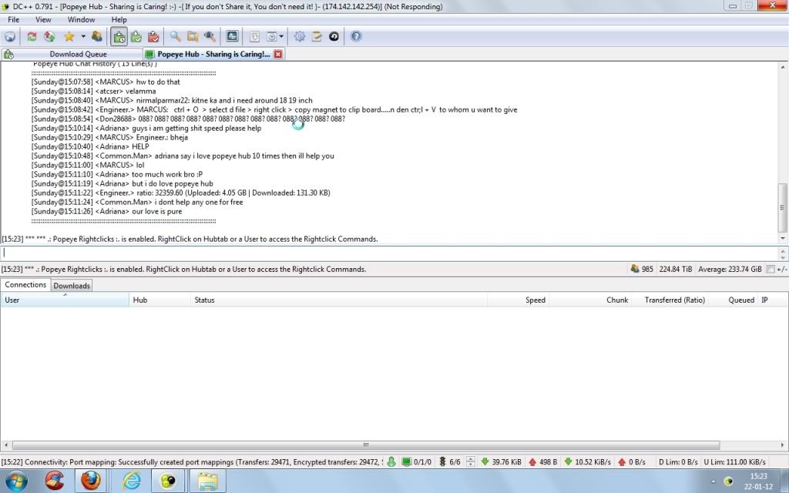
Task: Sort by the User column header
Action: 65,300
